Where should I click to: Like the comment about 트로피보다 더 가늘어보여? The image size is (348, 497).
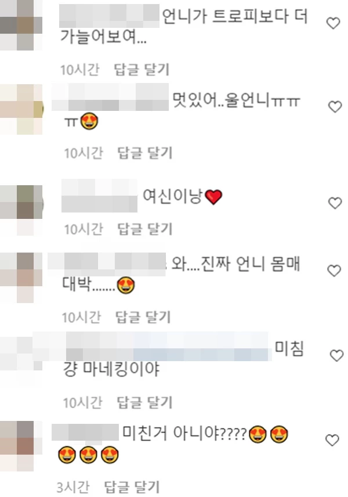333,23
